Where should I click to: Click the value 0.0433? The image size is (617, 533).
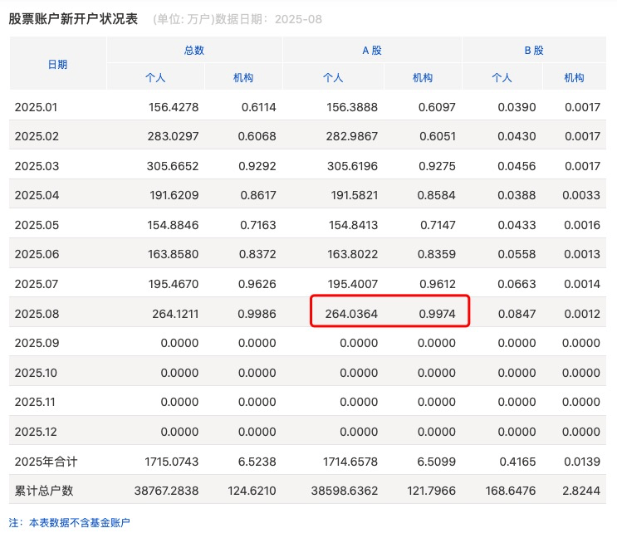[517, 225]
